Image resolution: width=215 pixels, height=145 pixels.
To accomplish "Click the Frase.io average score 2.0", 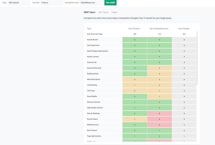I will [135, 34].
